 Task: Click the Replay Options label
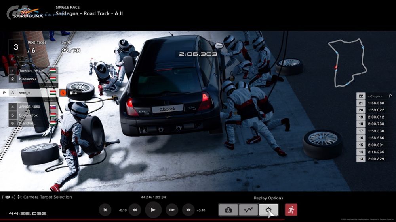pyautogui.click(x=268, y=198)
